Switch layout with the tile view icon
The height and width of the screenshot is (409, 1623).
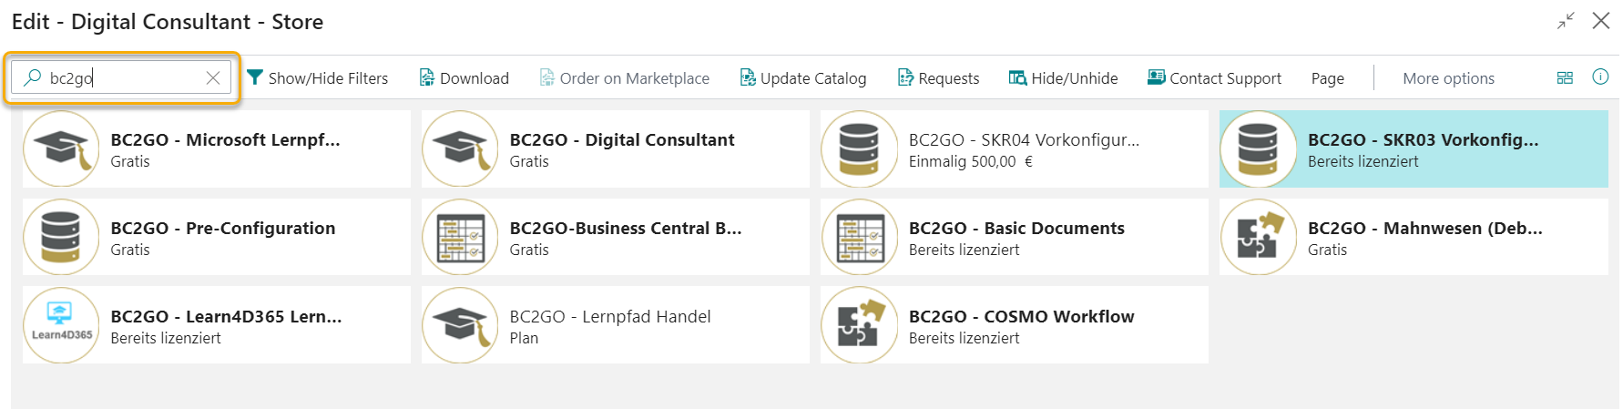click(x=1565, y=78)
